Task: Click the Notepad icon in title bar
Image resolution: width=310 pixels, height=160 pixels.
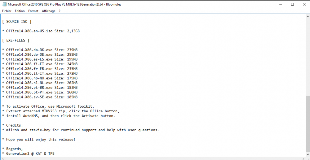Action: point(4,4)
